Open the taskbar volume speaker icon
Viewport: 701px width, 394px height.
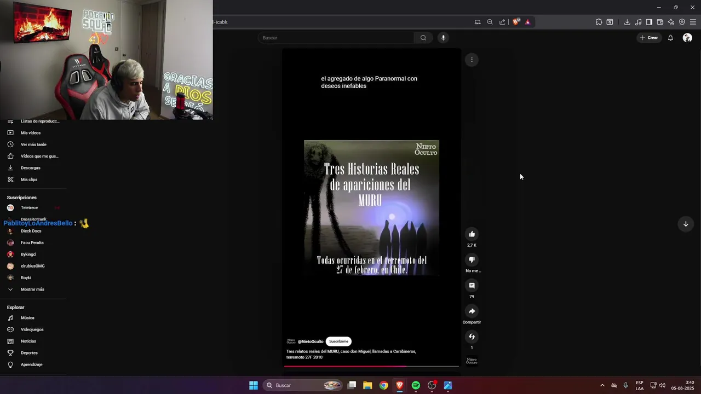tap(662, 385)
